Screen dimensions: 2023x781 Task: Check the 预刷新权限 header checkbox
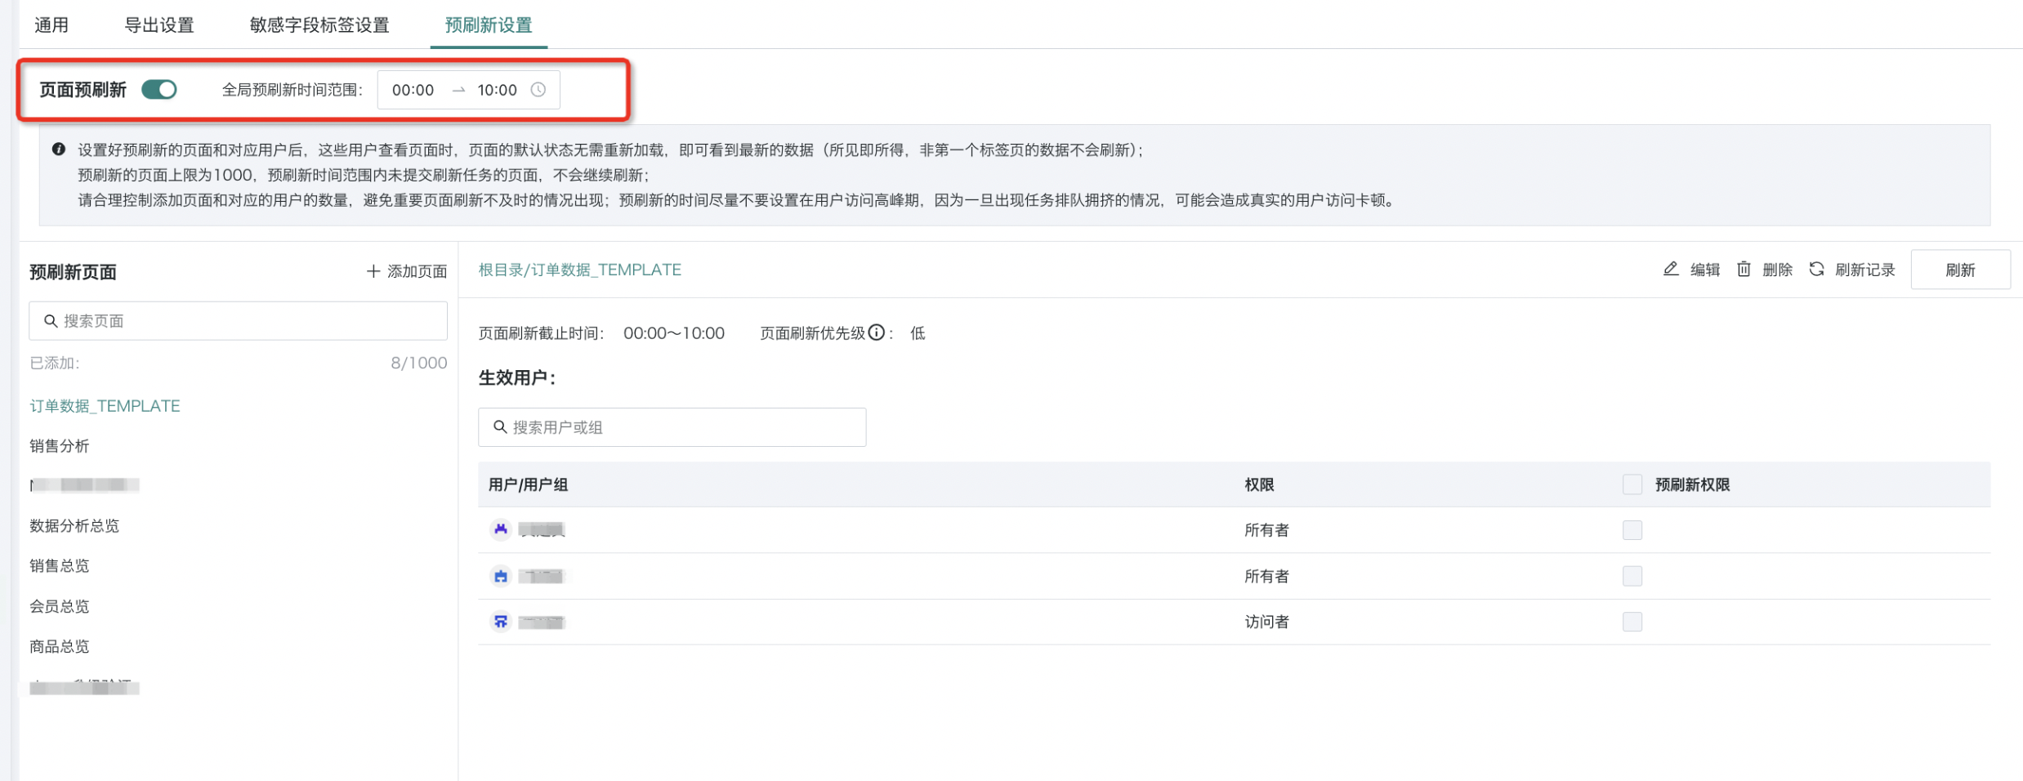(1632, 484)
